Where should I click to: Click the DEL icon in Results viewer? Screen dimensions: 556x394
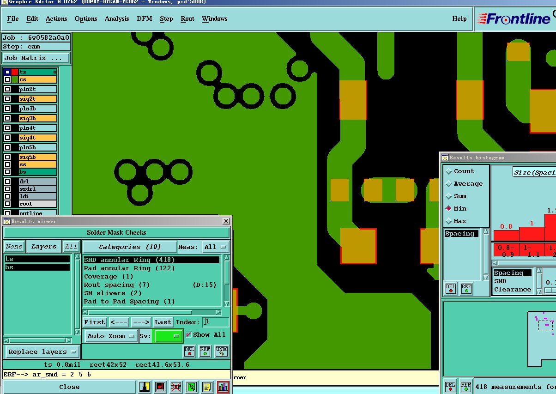click(x=189, y=352)
